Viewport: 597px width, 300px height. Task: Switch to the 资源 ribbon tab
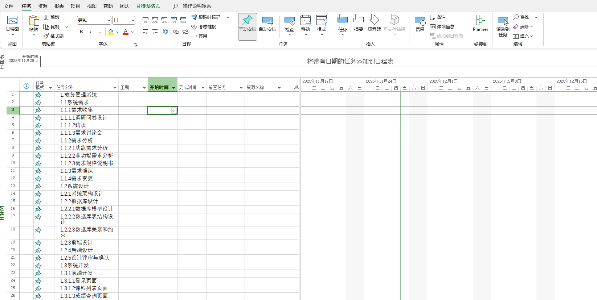click(43, 6)
